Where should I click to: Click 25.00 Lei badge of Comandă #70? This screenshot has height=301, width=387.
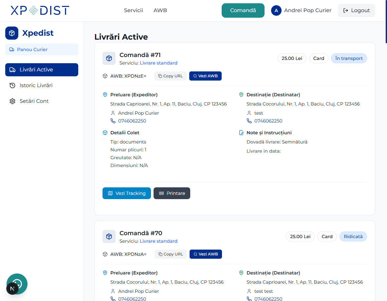tap(300, 236)
